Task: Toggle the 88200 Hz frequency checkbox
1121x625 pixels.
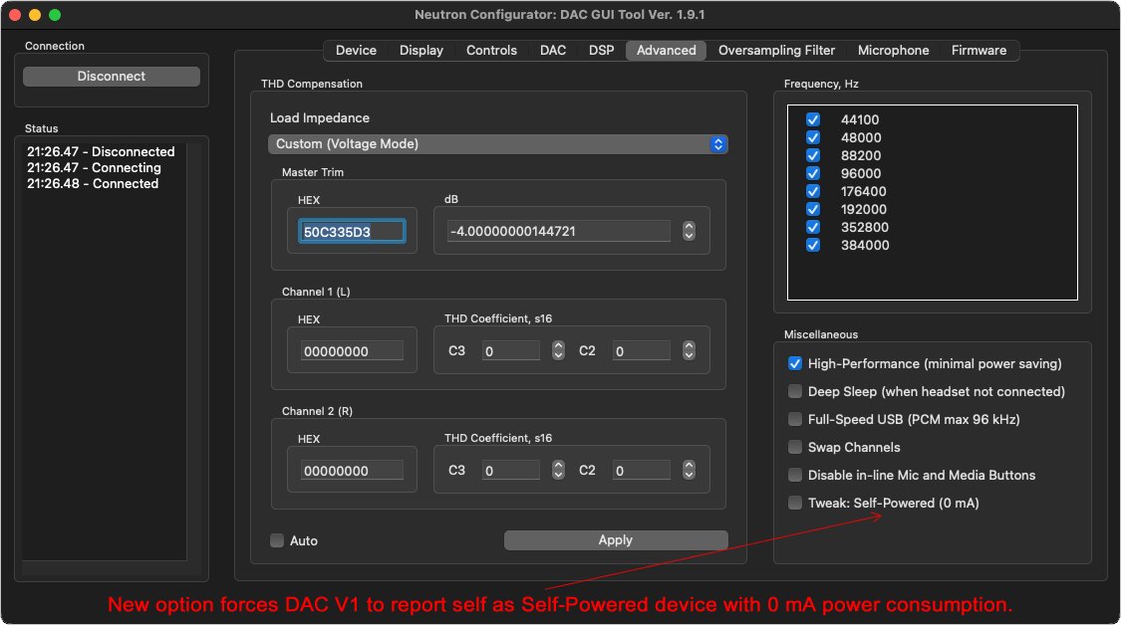Action: click(813, 155)
